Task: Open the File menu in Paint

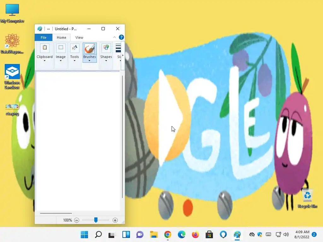Action: (44, 37)
